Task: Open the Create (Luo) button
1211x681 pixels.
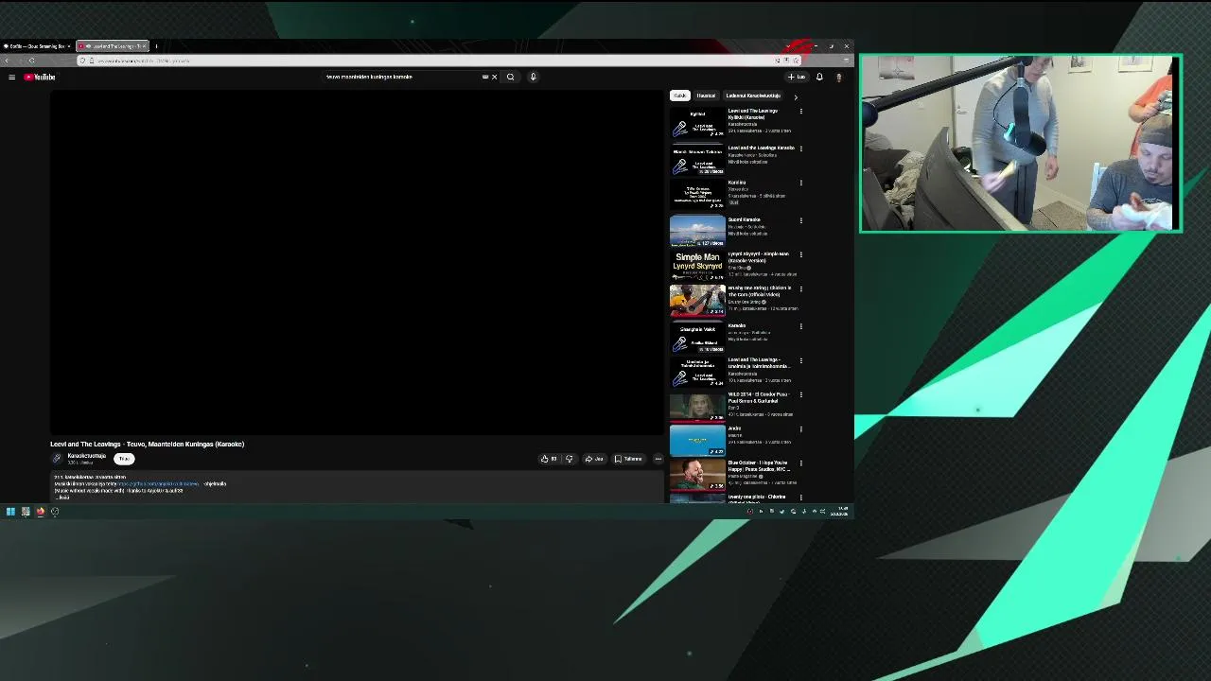Action: 796,77
